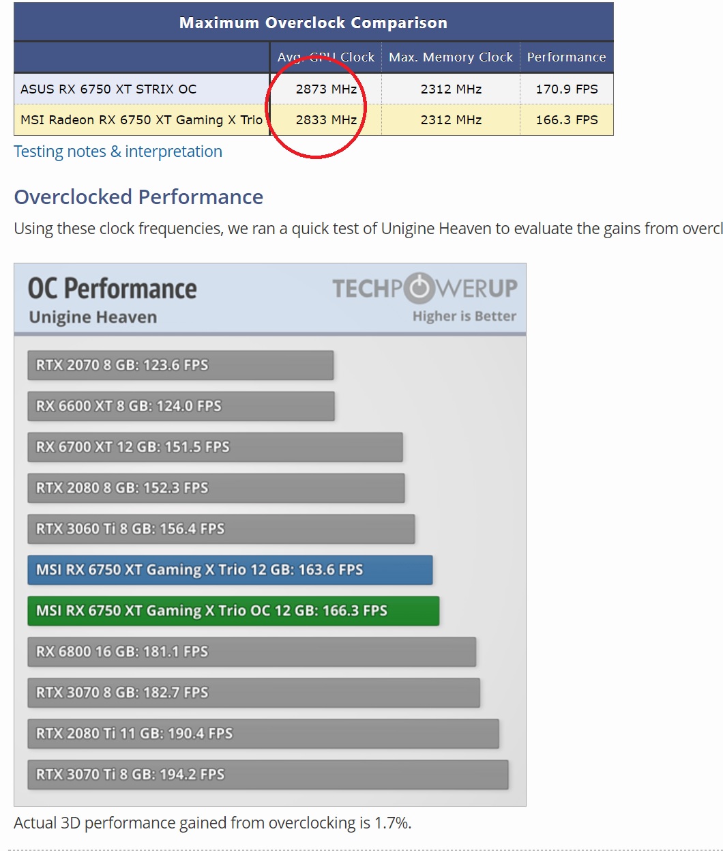Select the RTX 3060 Ti 8 GB bar
723x851 pixels.
pos(221,529)
